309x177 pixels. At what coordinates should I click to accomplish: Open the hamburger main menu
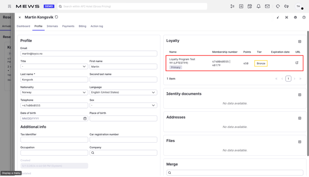click(x=10, y=6)
